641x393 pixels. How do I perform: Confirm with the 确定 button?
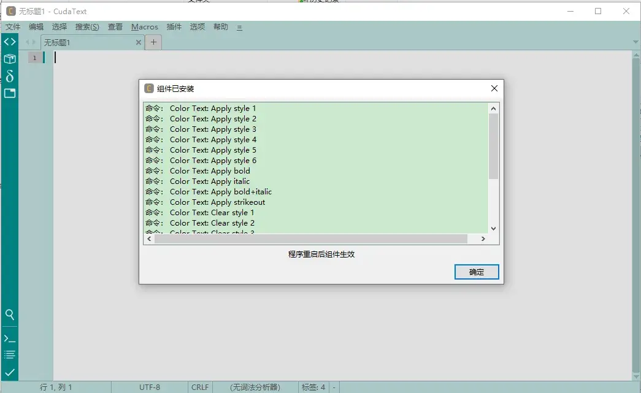(x=477, y=272)
